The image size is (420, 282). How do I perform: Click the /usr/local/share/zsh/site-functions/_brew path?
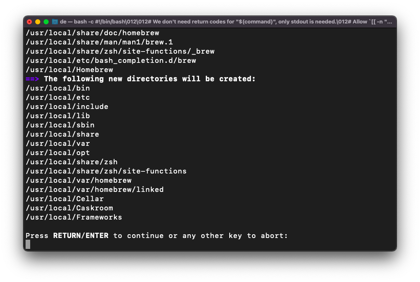click(x=120, y=51)
